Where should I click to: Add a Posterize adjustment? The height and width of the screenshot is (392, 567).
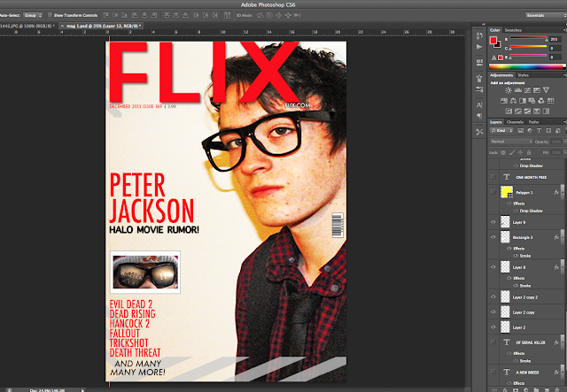coord(517,111)
